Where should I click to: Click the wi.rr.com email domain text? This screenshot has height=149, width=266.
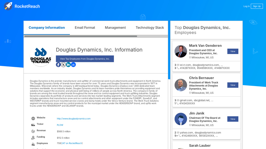tap(186, 65)
